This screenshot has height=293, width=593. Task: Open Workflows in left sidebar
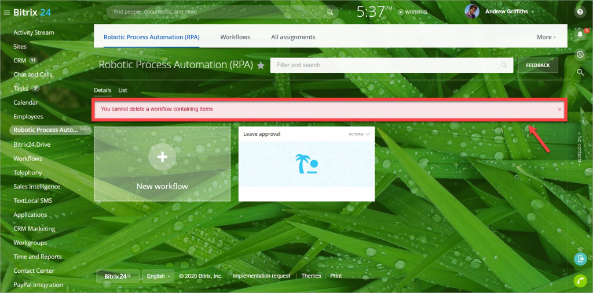pyautogui.click(x=28, y=158)
